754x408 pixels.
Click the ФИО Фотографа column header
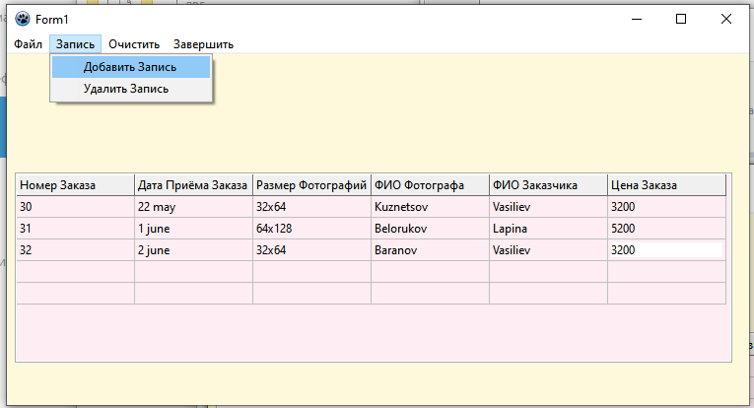pos(431,185)
